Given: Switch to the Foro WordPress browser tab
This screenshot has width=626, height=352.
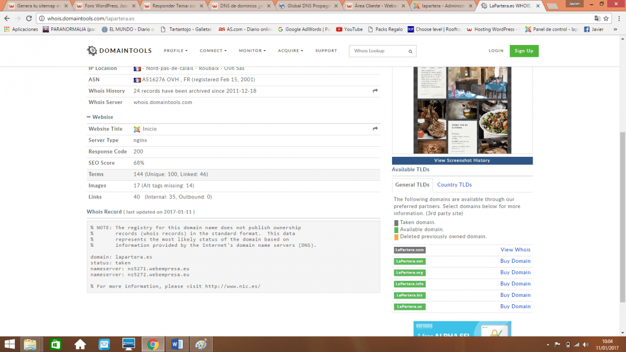Looking at the screenshot, I should pos(106,6).
